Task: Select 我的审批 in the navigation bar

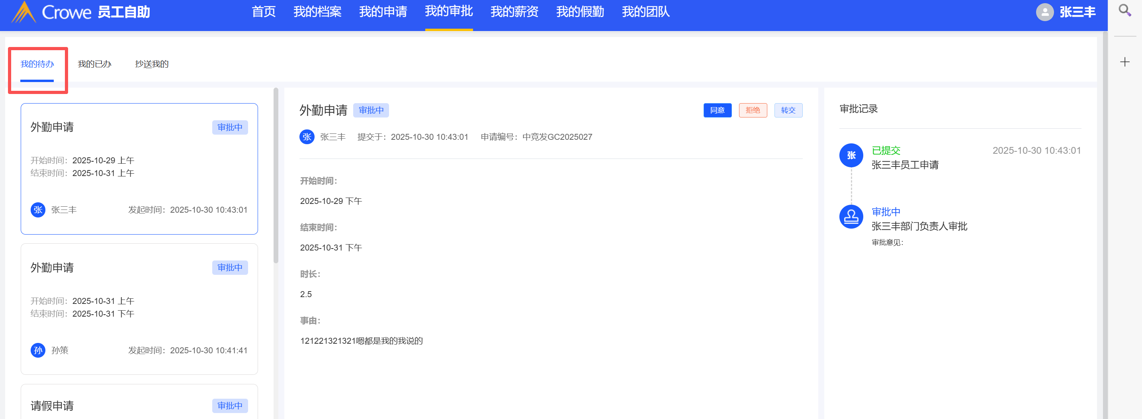Action: 449,12
